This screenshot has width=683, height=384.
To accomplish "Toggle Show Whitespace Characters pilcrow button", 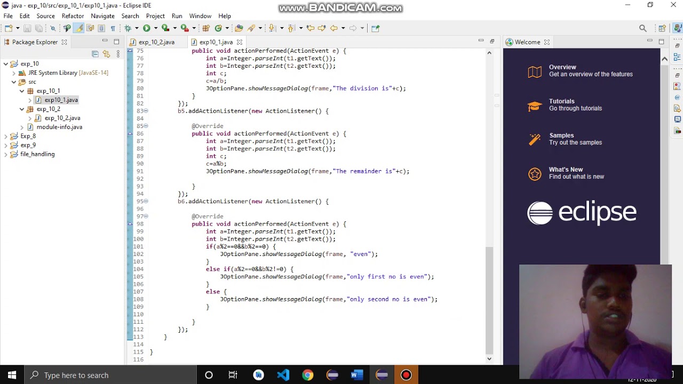I will (113, 28).
